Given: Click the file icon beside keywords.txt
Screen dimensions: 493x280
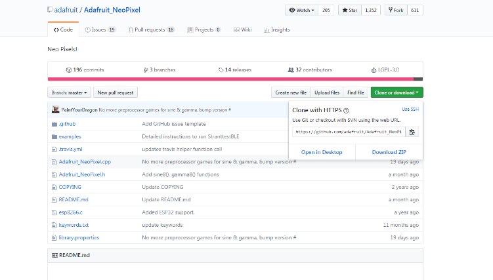Looking at the screenshot, I should coord(54,225).
